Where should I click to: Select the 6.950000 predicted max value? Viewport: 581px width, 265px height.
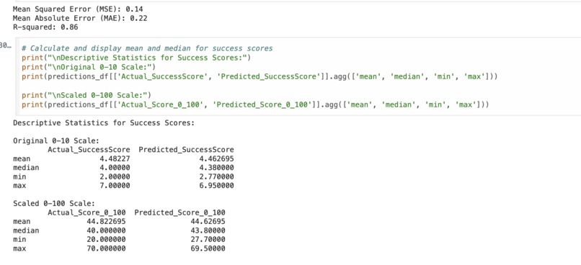(217, 185)
